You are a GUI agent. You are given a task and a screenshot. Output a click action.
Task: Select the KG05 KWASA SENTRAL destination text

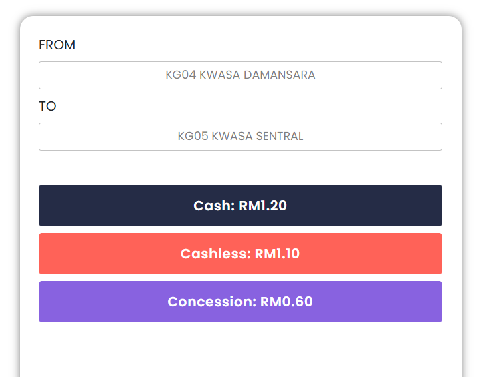[x=240, y=137]
